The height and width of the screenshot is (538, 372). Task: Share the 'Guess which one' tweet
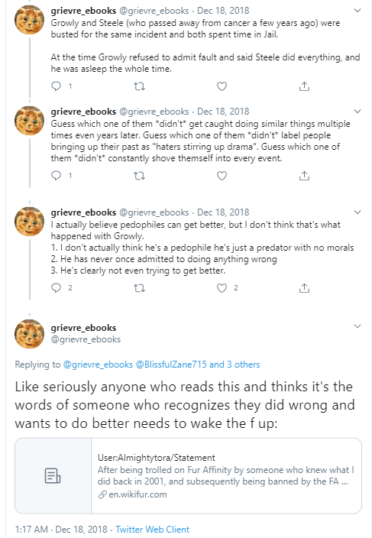(304, 176)
